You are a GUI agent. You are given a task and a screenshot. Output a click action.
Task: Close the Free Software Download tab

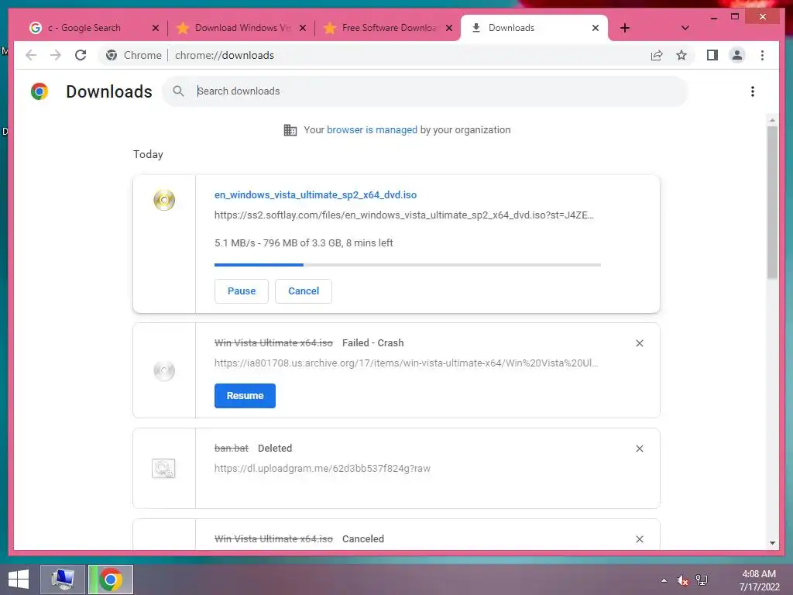[449, 28]
